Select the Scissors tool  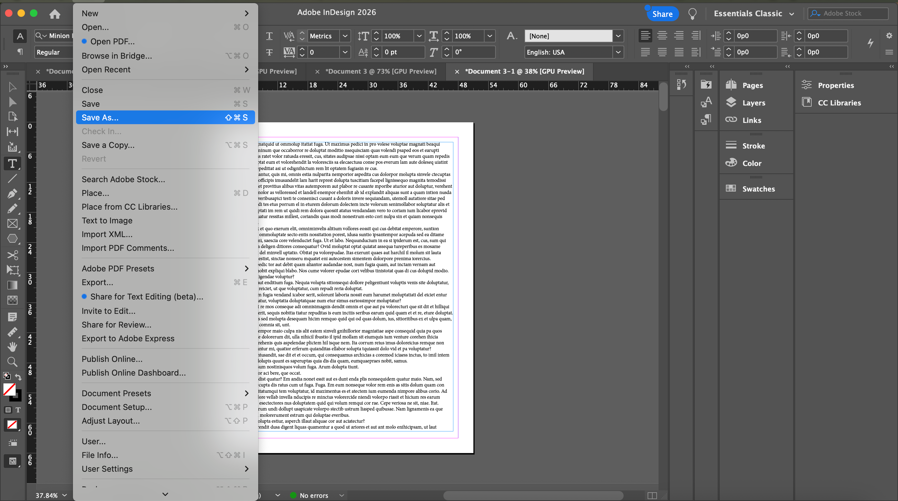[x=12, y=255]
